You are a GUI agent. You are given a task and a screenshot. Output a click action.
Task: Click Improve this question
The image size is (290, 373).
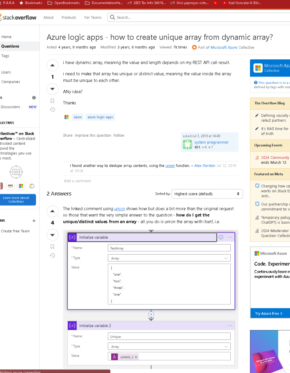93,135
